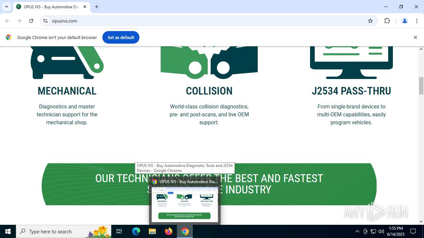Select the Chrome window preview thumbnail
Screen dimensions: 424x238
click(185, 205)
